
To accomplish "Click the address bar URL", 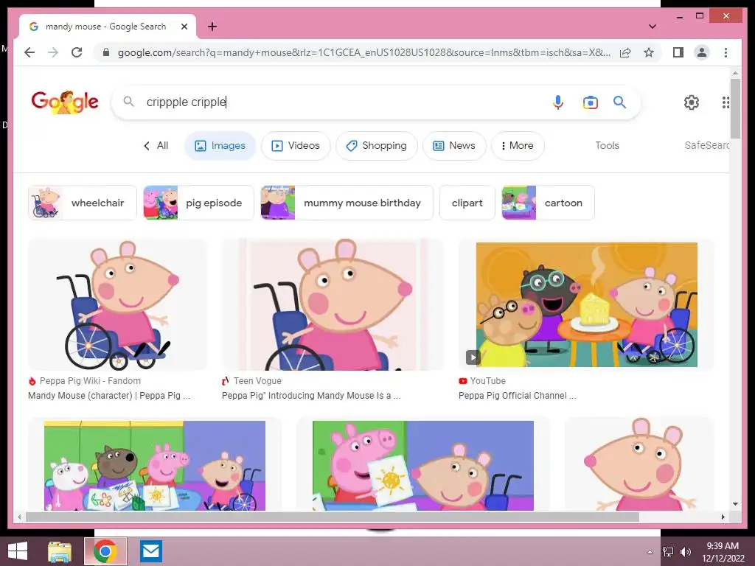I will pos(363,52).
